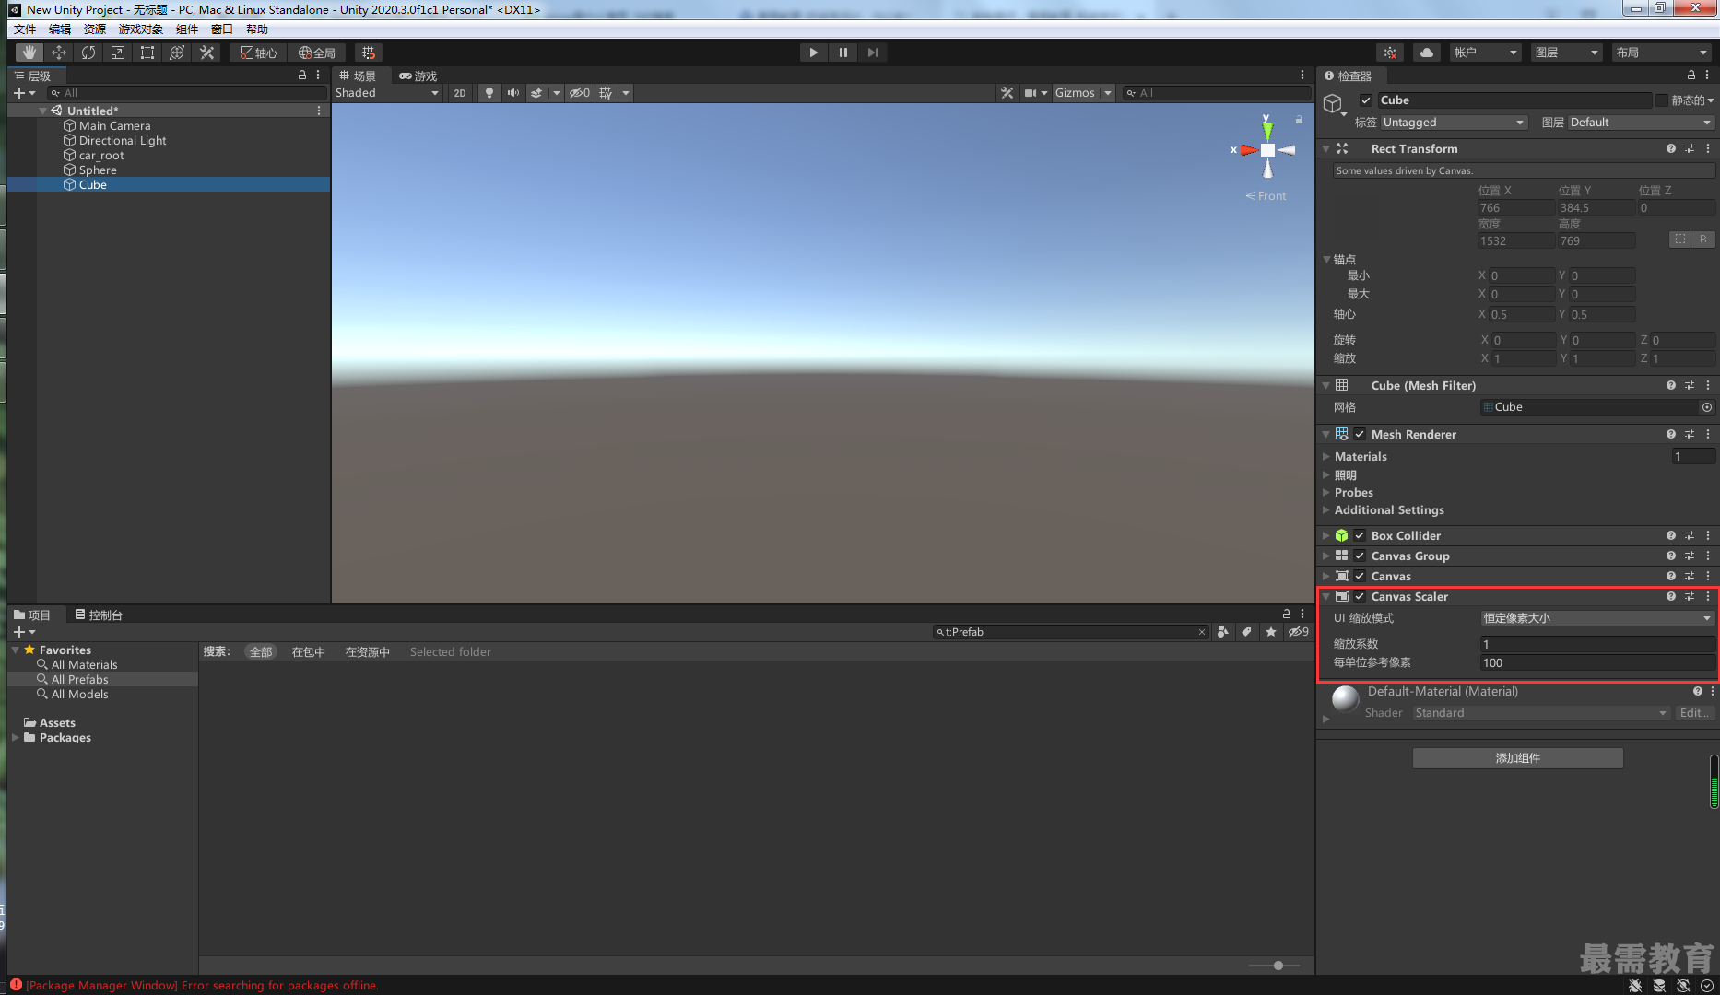Lock the Inspector panel

(x=1691, y=76)
